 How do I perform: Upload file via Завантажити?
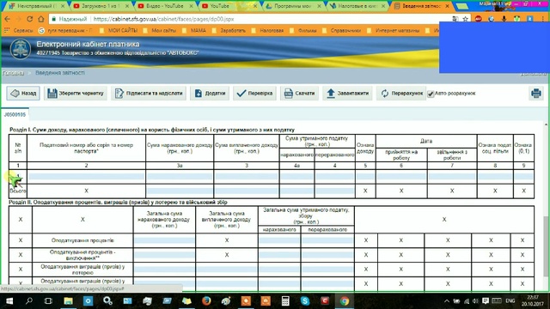[x=347, y=94]
